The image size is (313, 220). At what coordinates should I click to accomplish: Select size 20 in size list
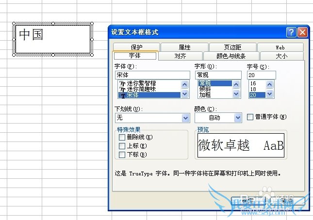click(x=257, y=95)
